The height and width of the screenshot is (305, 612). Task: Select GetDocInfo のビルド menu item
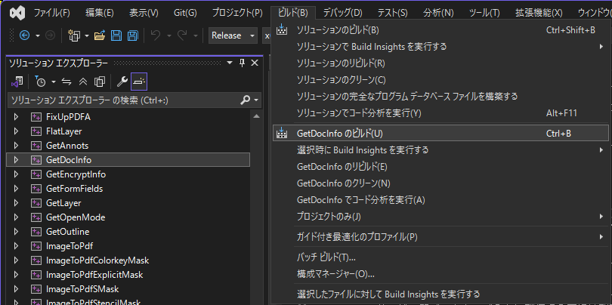tap(339, 134)
